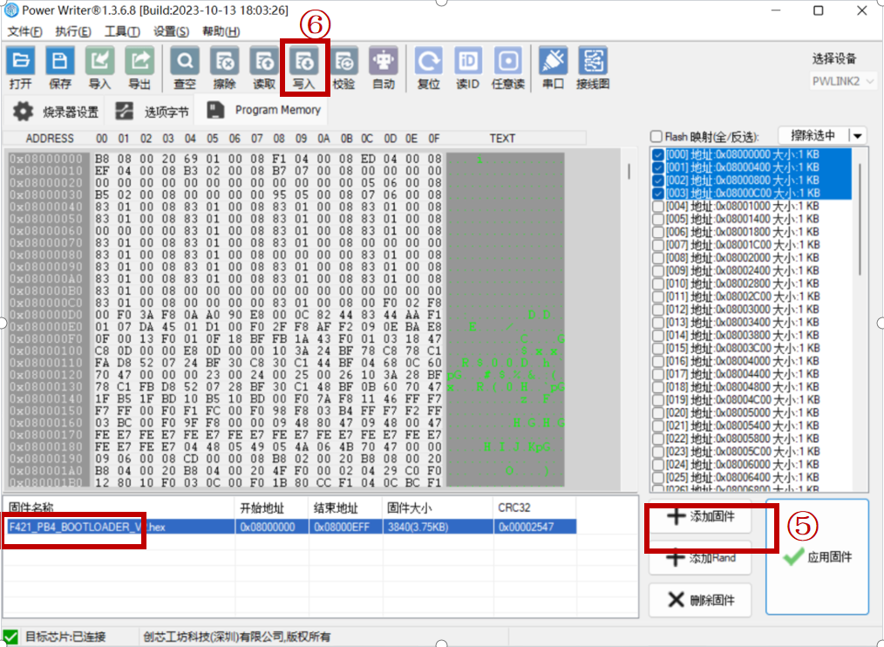Click the 擦除选中 button
Viewport: 884px width, 647px height.
coord(813,136)
